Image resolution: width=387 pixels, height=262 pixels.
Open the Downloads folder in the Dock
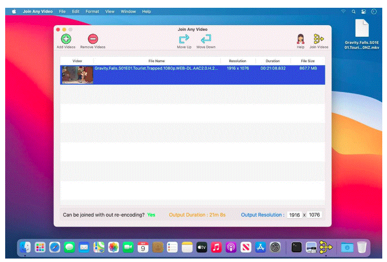[x=347, y=247]
